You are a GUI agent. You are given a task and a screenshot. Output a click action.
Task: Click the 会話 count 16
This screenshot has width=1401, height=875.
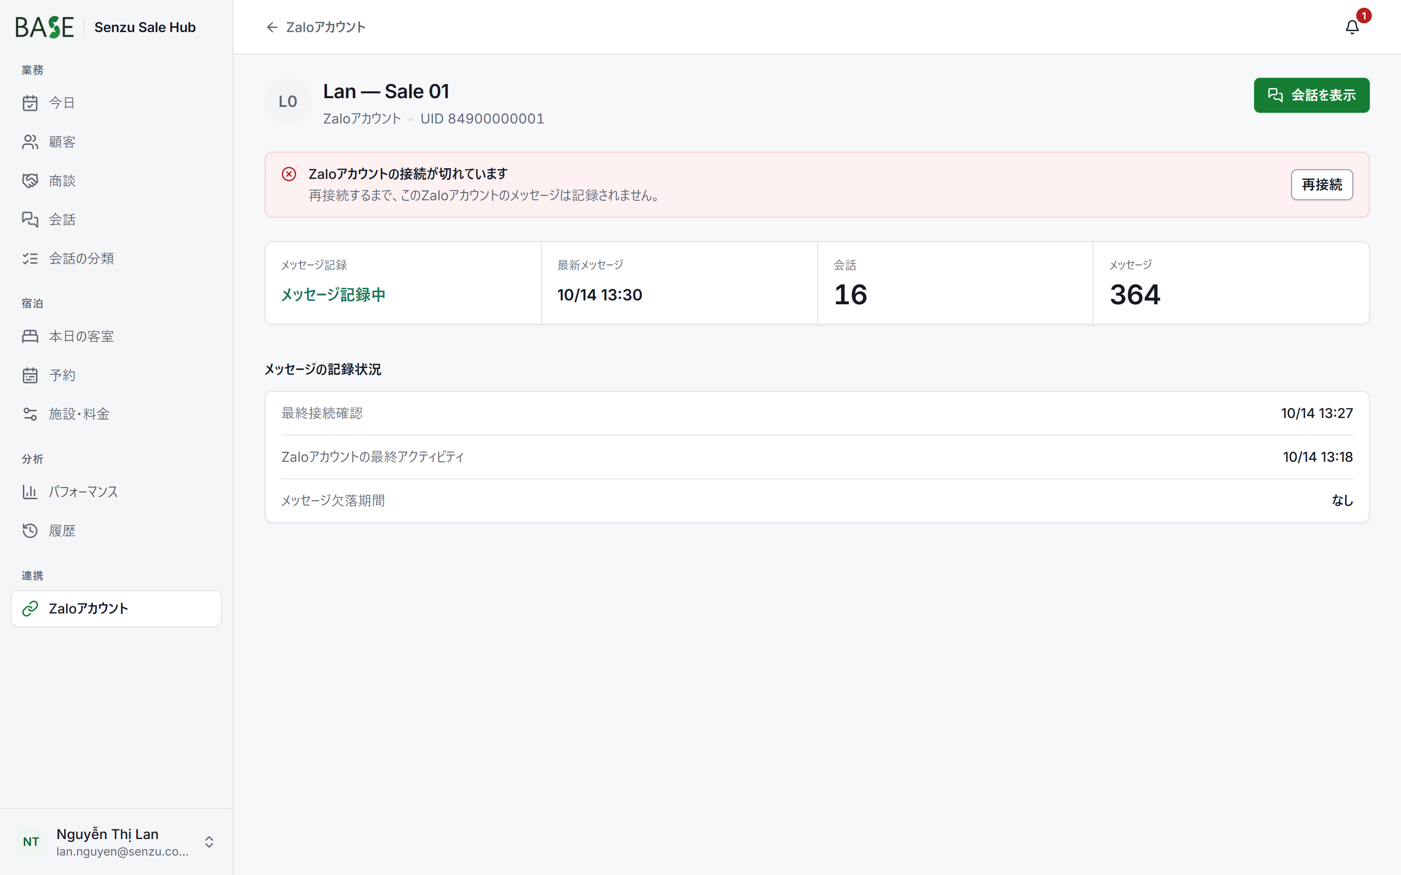point(850,295)
